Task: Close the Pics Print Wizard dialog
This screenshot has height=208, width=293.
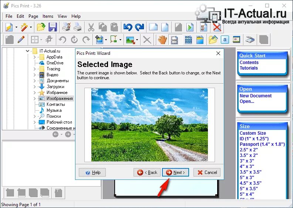Action: pyautogui.click(x=218, y=53)
